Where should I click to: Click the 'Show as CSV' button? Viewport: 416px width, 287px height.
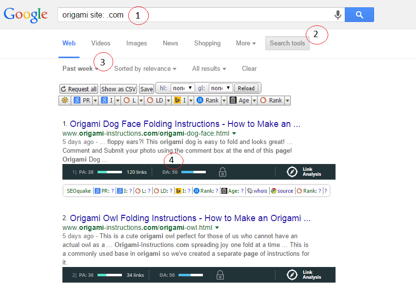pos(119,89)
